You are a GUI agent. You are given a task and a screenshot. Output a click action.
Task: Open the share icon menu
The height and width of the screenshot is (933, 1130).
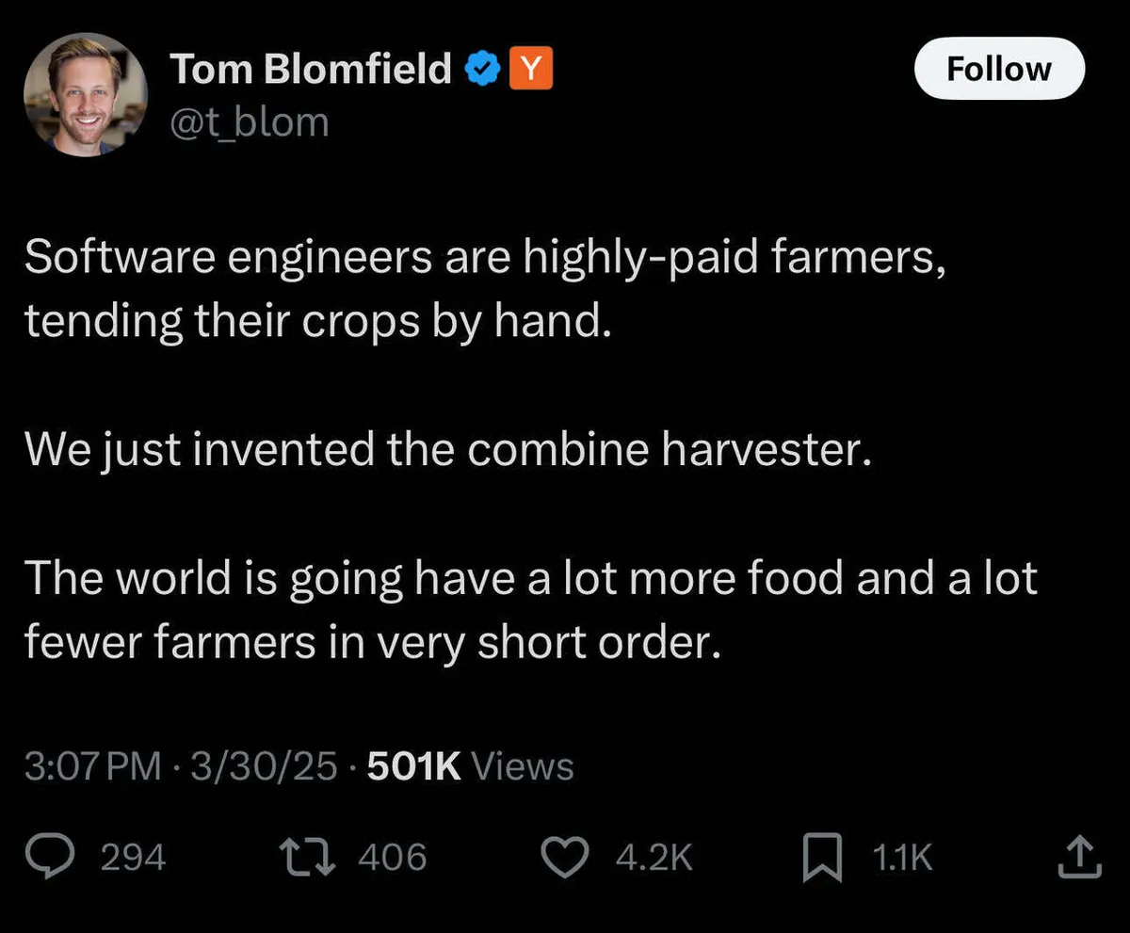pyautogui.click(x=1079, y=857)
